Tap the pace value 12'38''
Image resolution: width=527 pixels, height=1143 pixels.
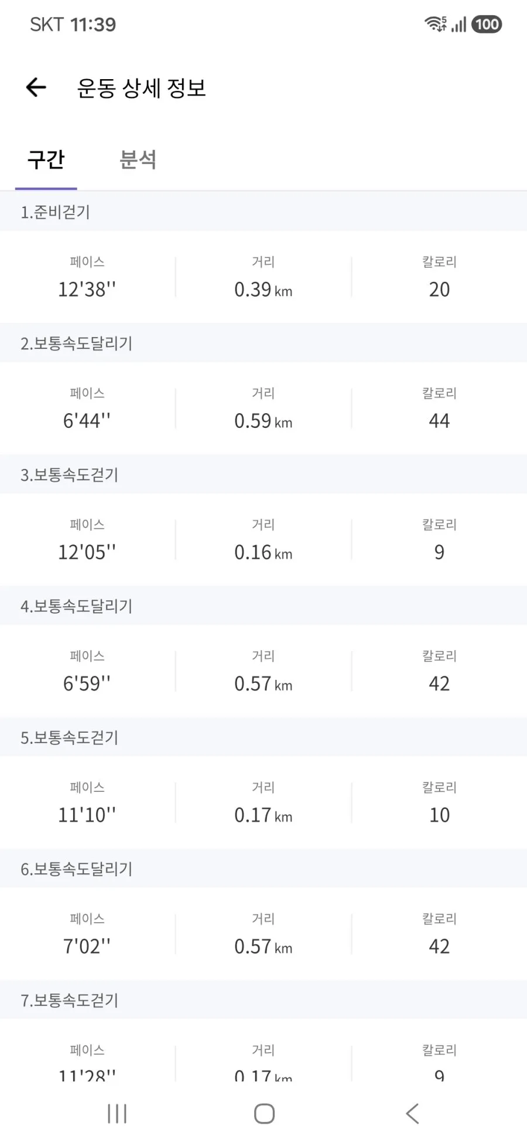click(87, 289)
